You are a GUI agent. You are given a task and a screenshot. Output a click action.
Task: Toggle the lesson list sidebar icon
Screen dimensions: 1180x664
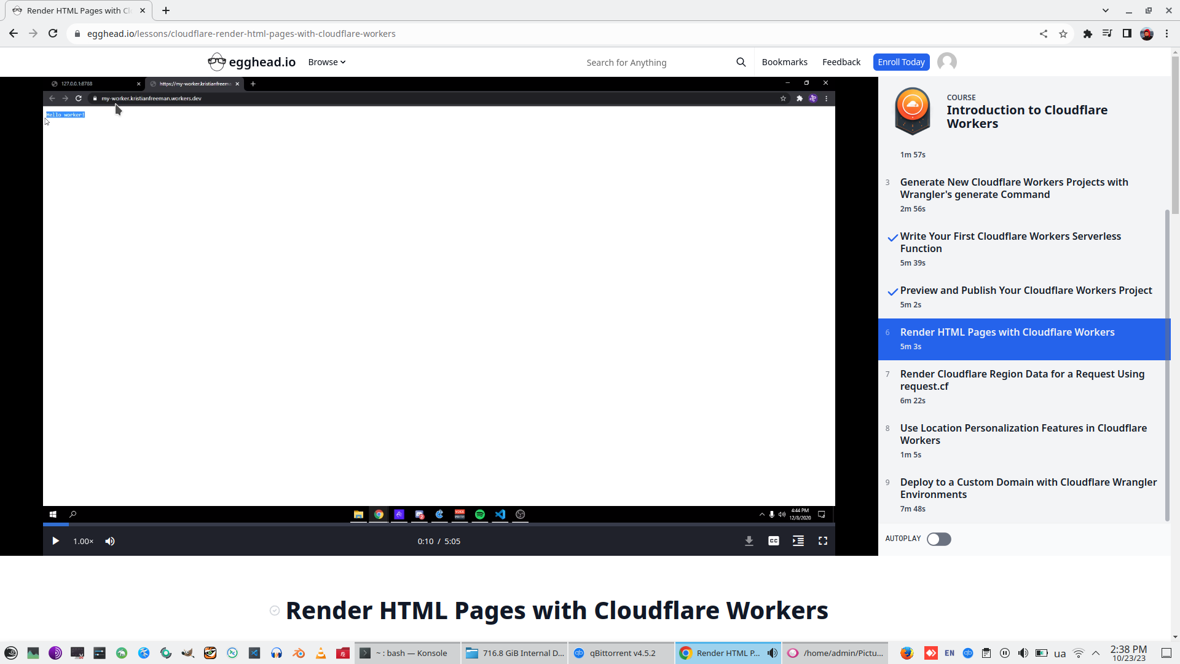pyautogui.click(x=798, y=541)
